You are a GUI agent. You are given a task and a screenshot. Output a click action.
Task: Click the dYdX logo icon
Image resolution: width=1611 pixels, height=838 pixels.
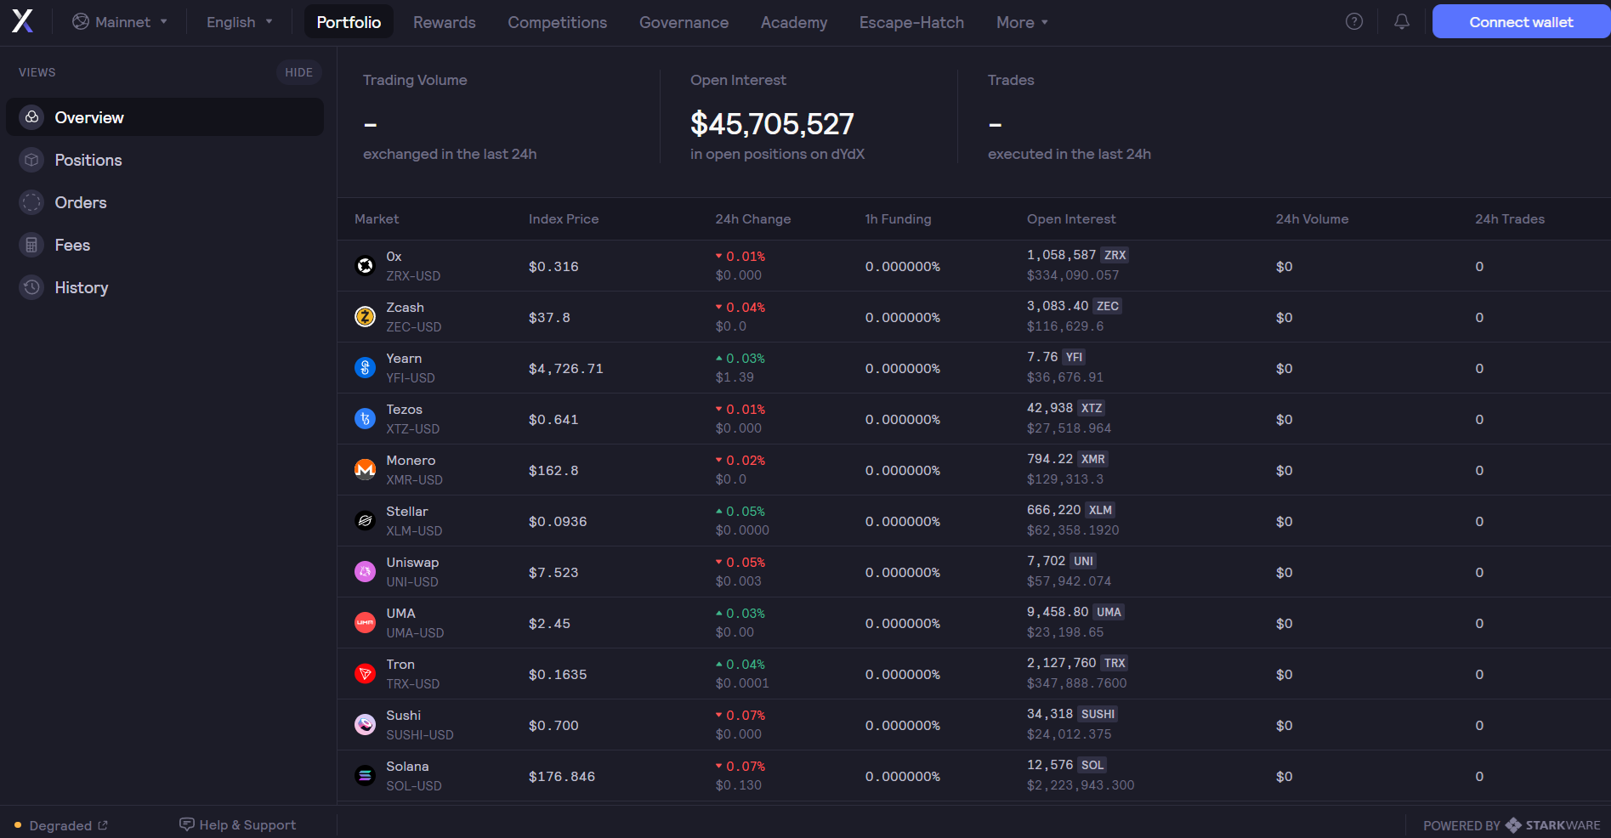point(23,21)
